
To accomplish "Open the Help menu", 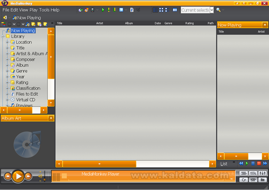I will [x=55, y=10].
